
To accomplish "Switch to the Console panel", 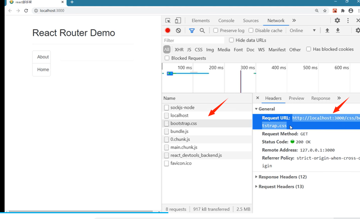I will pos(226,20).
